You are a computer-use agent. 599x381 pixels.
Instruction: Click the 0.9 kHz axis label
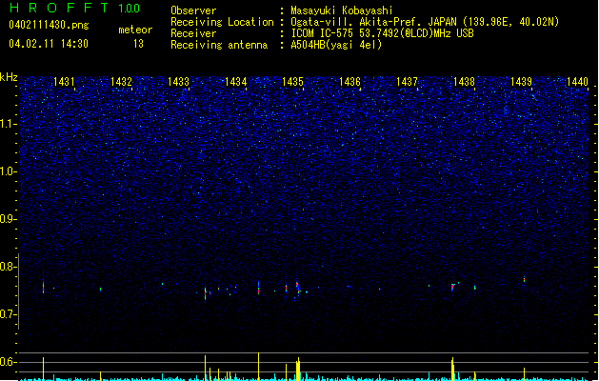pyautogui.click(x=8, y=219)
